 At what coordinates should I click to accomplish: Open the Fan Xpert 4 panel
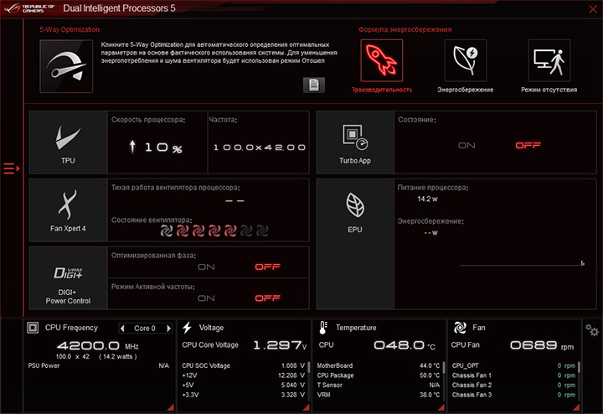click(x=68, y=210)
